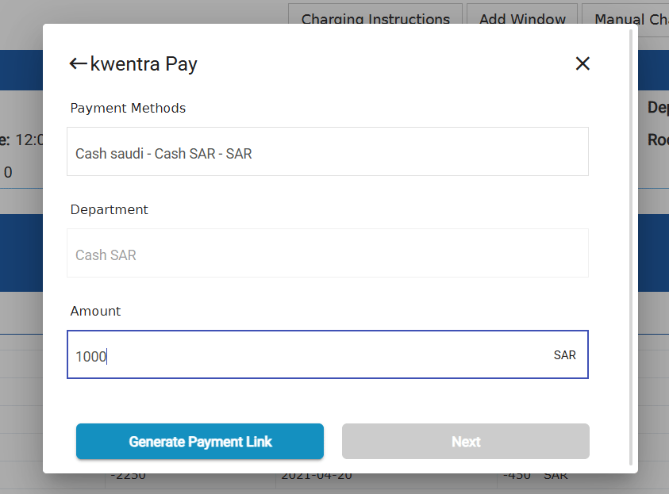Click the Department label text

[110, 209]
